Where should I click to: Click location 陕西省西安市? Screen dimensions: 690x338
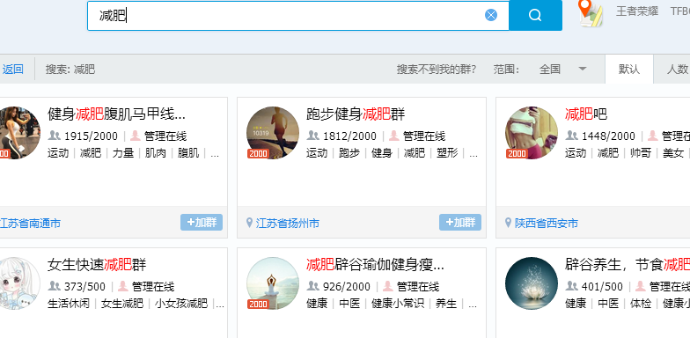click(x=547, y=224)
